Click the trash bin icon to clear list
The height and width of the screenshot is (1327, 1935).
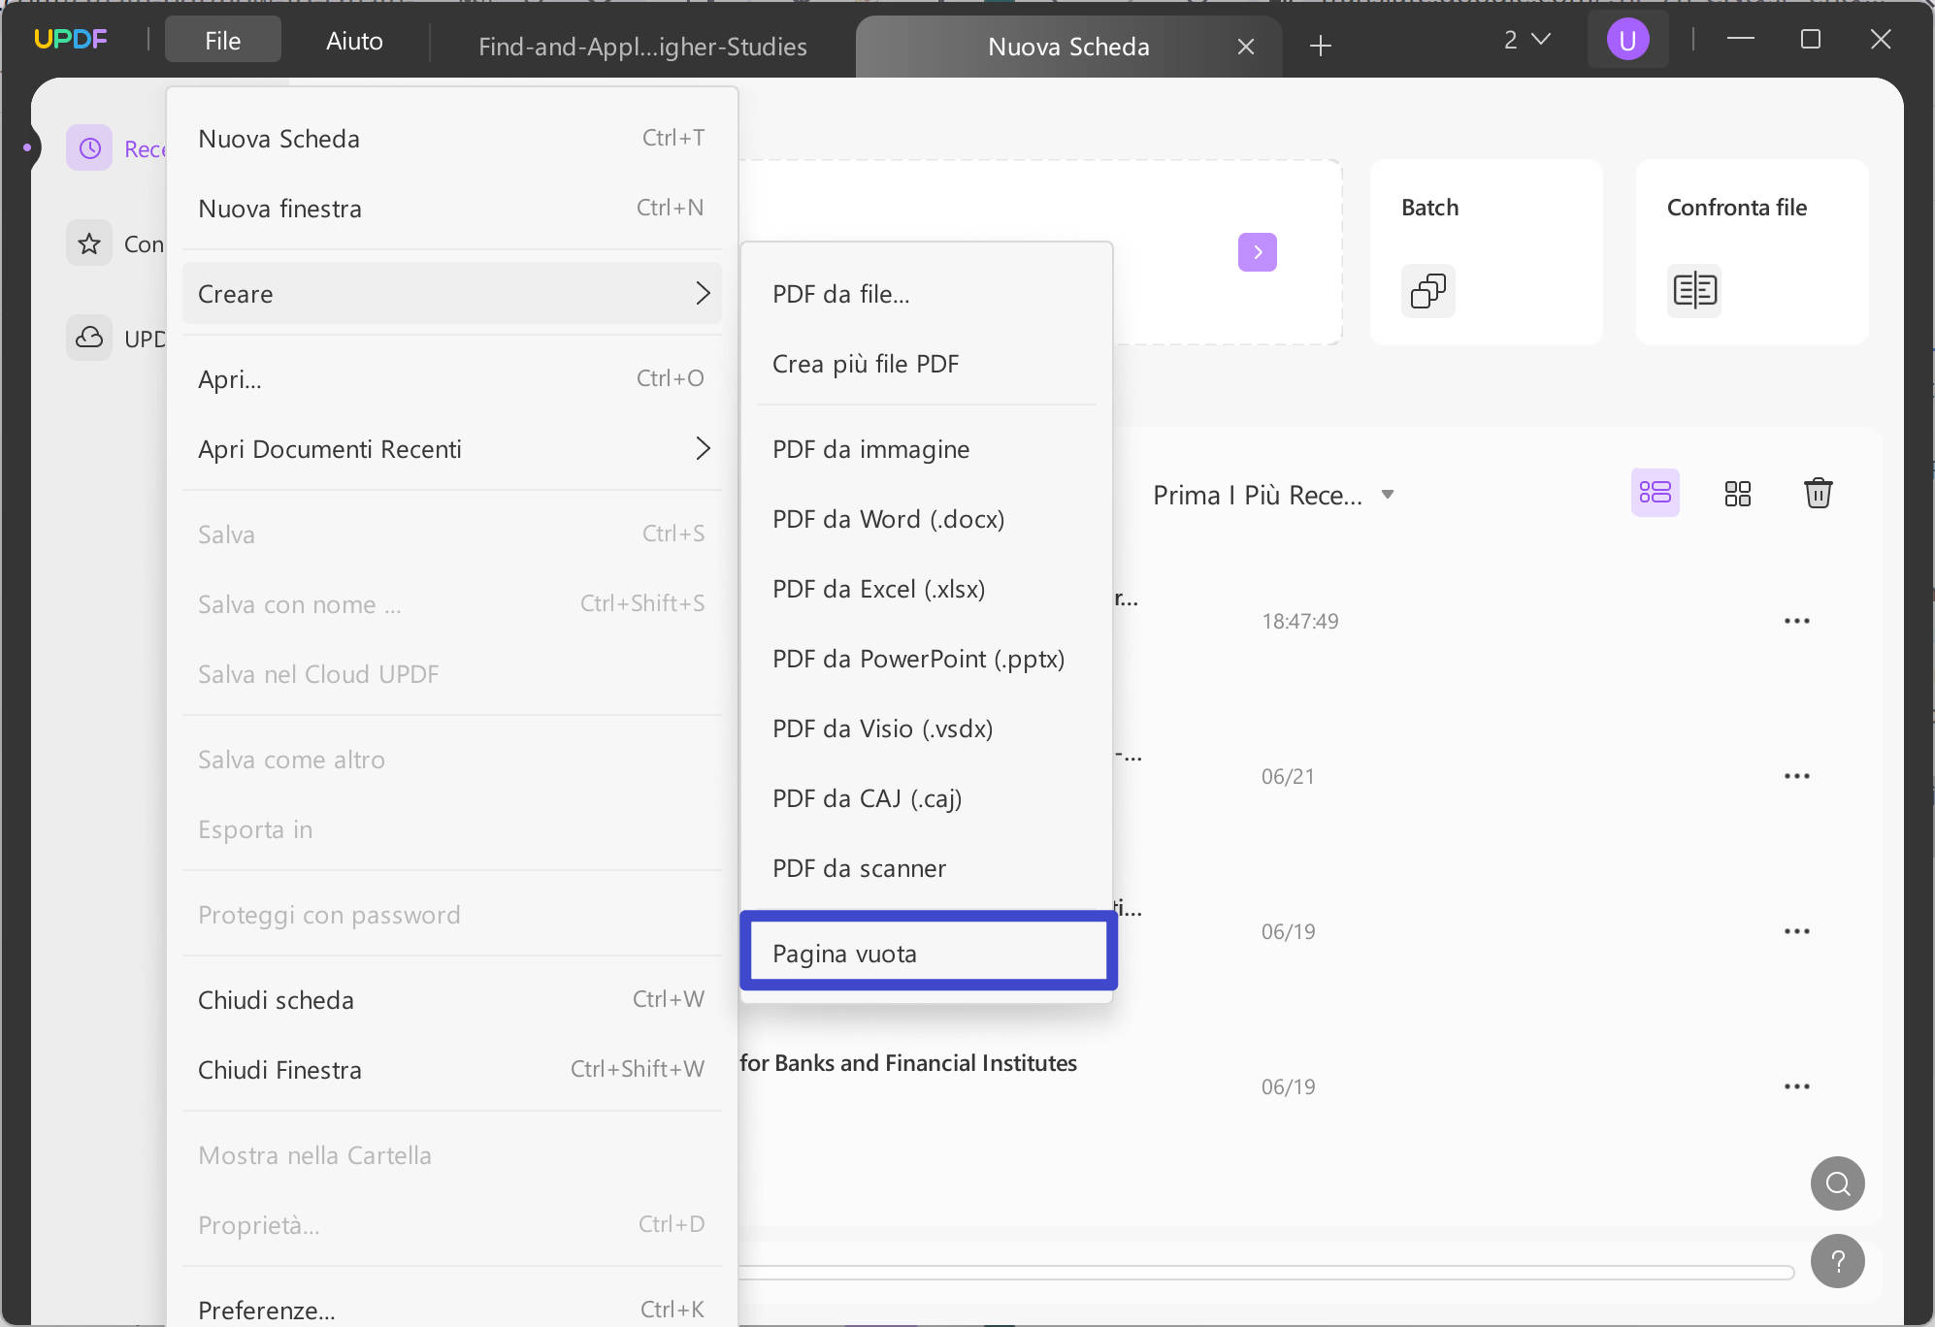click(x=1818, y=493)
